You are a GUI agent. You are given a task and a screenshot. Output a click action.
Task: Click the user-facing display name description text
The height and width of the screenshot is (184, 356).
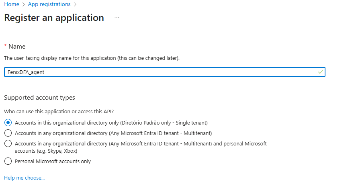pyautogui.click(x=91, y=58)
